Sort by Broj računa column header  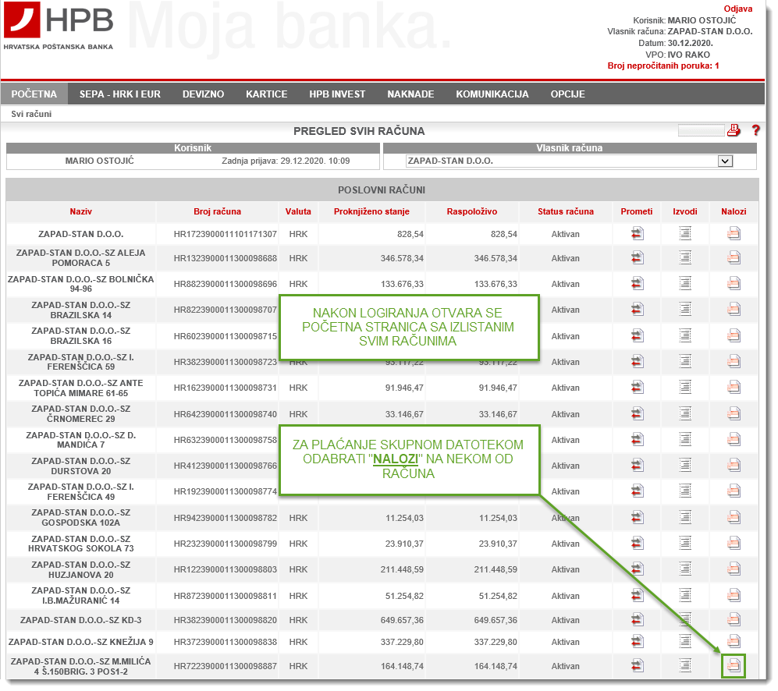pos(217,211)
